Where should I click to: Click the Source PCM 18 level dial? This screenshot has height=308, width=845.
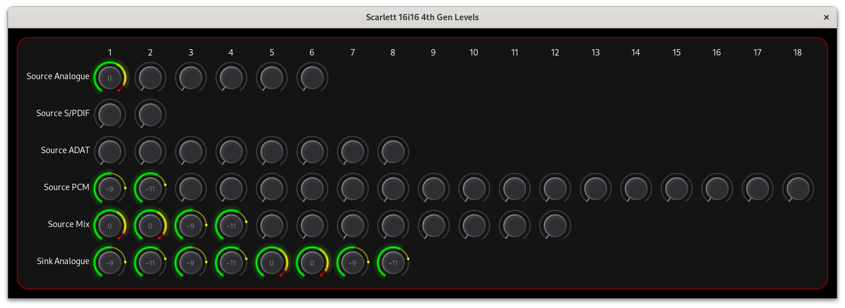(x=798, y=188)
